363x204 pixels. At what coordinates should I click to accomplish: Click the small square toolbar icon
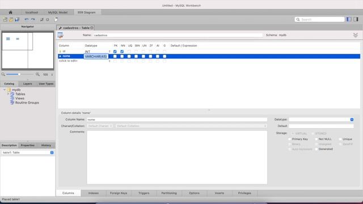point(48,20)
